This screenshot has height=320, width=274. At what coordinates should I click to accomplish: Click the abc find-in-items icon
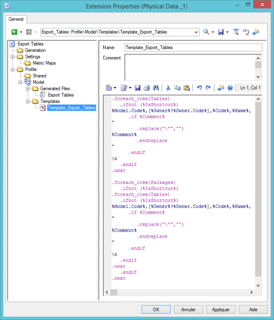tap(236, 31)
